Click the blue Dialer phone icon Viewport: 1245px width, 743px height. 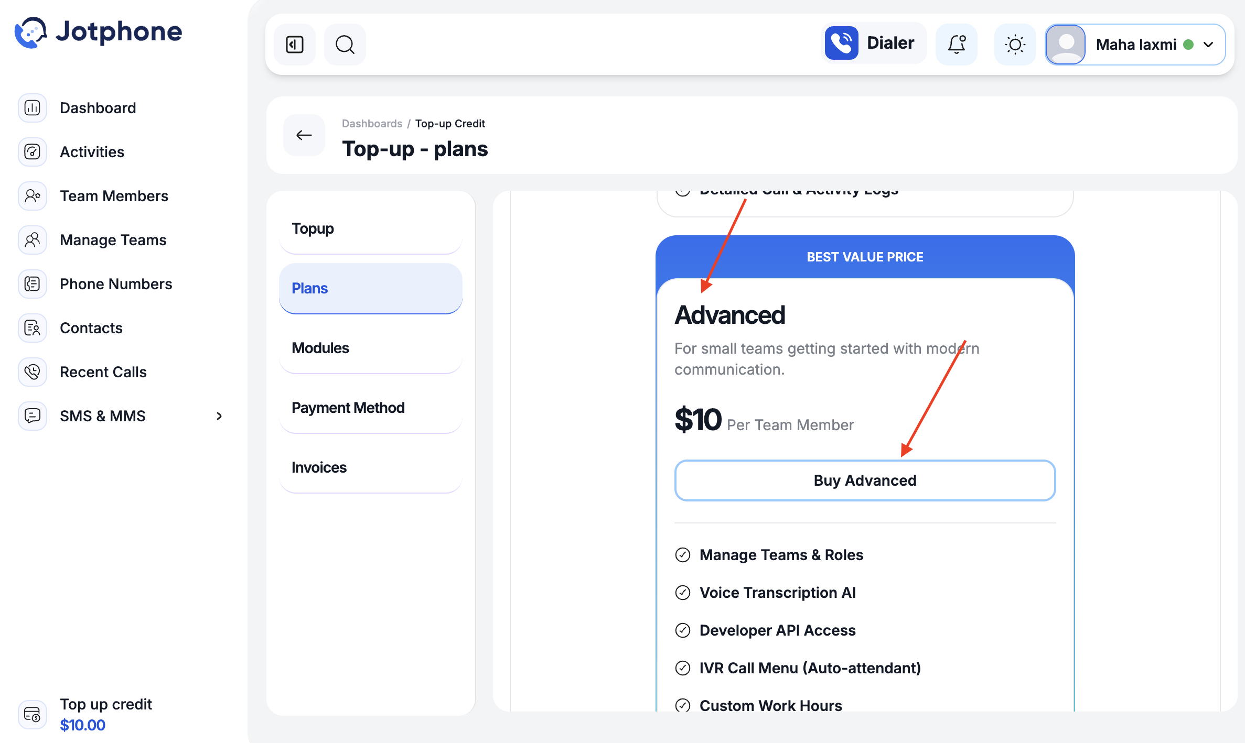click(x=841, y=43)
